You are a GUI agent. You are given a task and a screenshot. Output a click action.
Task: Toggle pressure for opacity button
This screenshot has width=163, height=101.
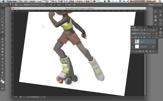pos(55,5)
